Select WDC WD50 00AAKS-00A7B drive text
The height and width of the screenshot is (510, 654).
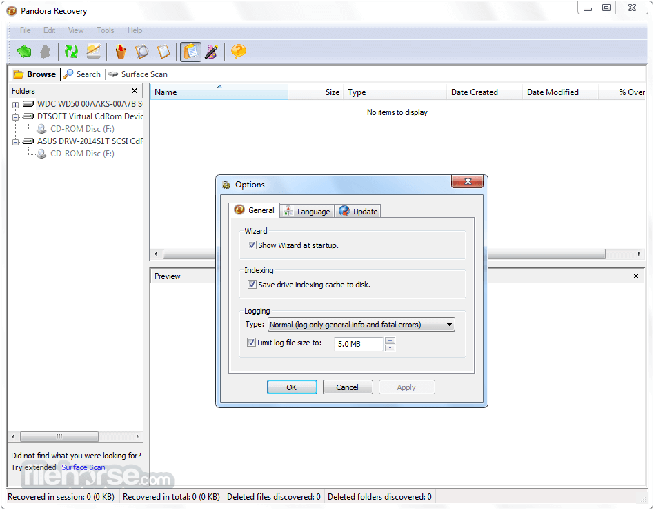tap(90, 104)
